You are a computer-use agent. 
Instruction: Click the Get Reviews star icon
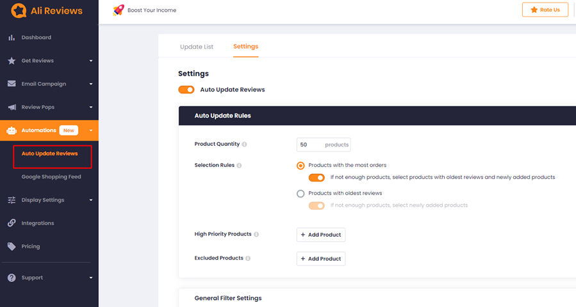point(12,61)
